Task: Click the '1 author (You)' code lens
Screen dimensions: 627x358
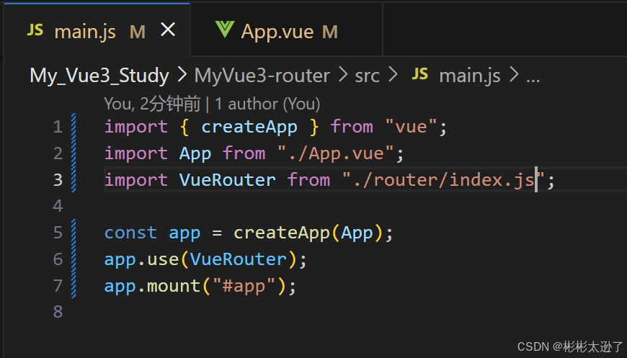Action: [267, 104]
